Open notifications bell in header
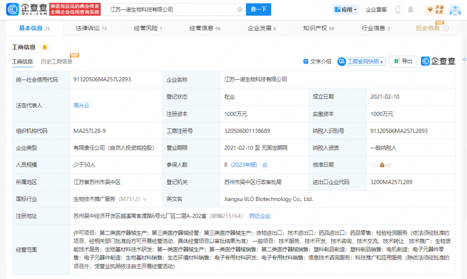This screenshot has width=467, height=279. coord(411,9)
